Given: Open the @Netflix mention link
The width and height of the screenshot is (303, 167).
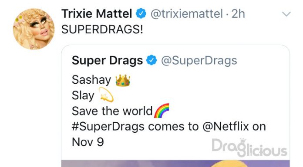Looking at the screenshot, I should (x=226, y=127).
